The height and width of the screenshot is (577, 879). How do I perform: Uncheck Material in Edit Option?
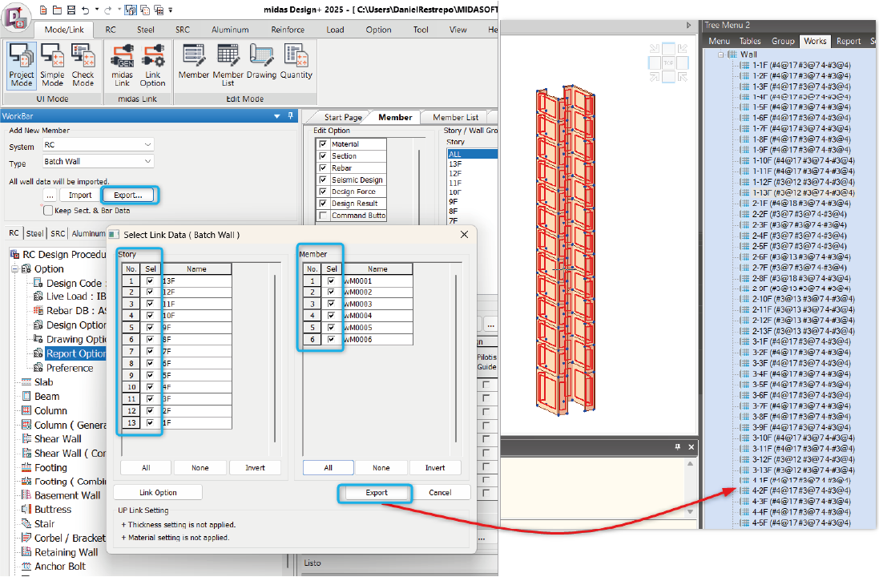[x=323, y=144]
